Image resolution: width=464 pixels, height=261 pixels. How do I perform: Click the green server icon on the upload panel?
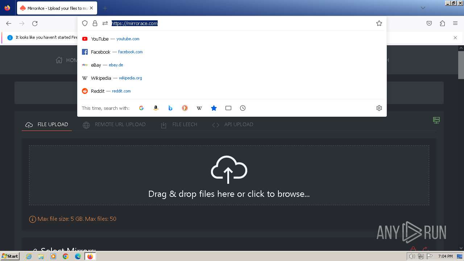436,120
